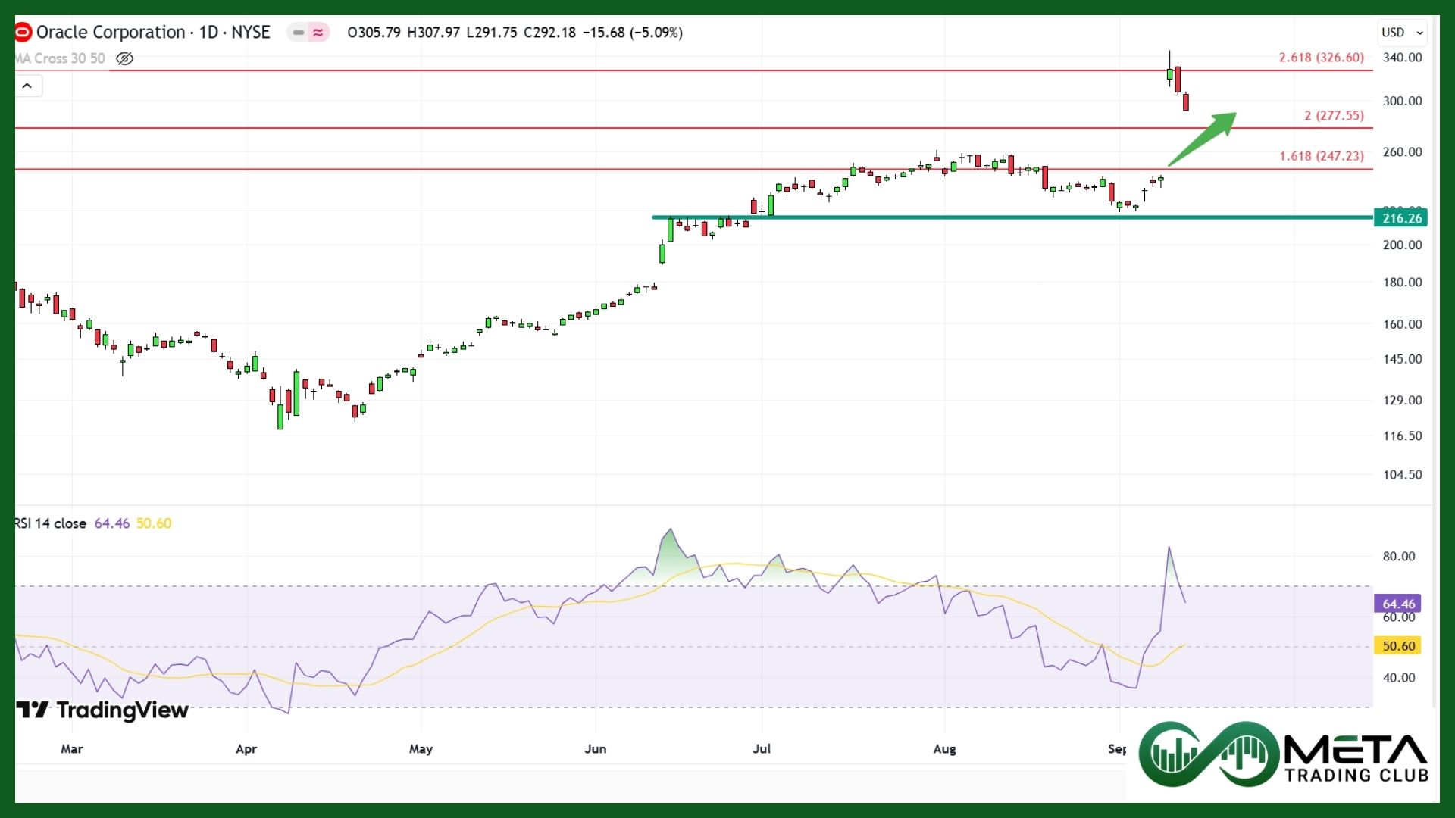Open the USD currency dropdown
Viewport: 1455px width, 818px height.
(x=1402, y=33)
